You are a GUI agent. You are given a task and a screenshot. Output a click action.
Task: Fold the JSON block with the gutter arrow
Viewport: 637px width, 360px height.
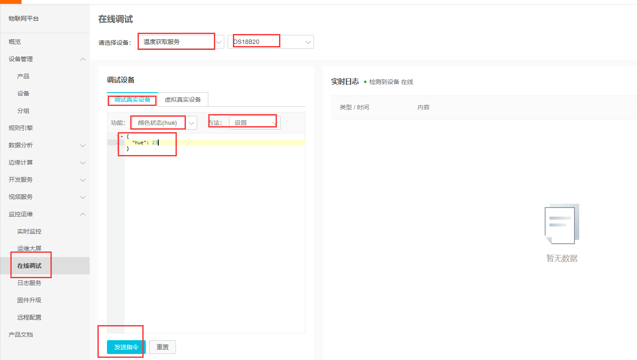point(122,137)
